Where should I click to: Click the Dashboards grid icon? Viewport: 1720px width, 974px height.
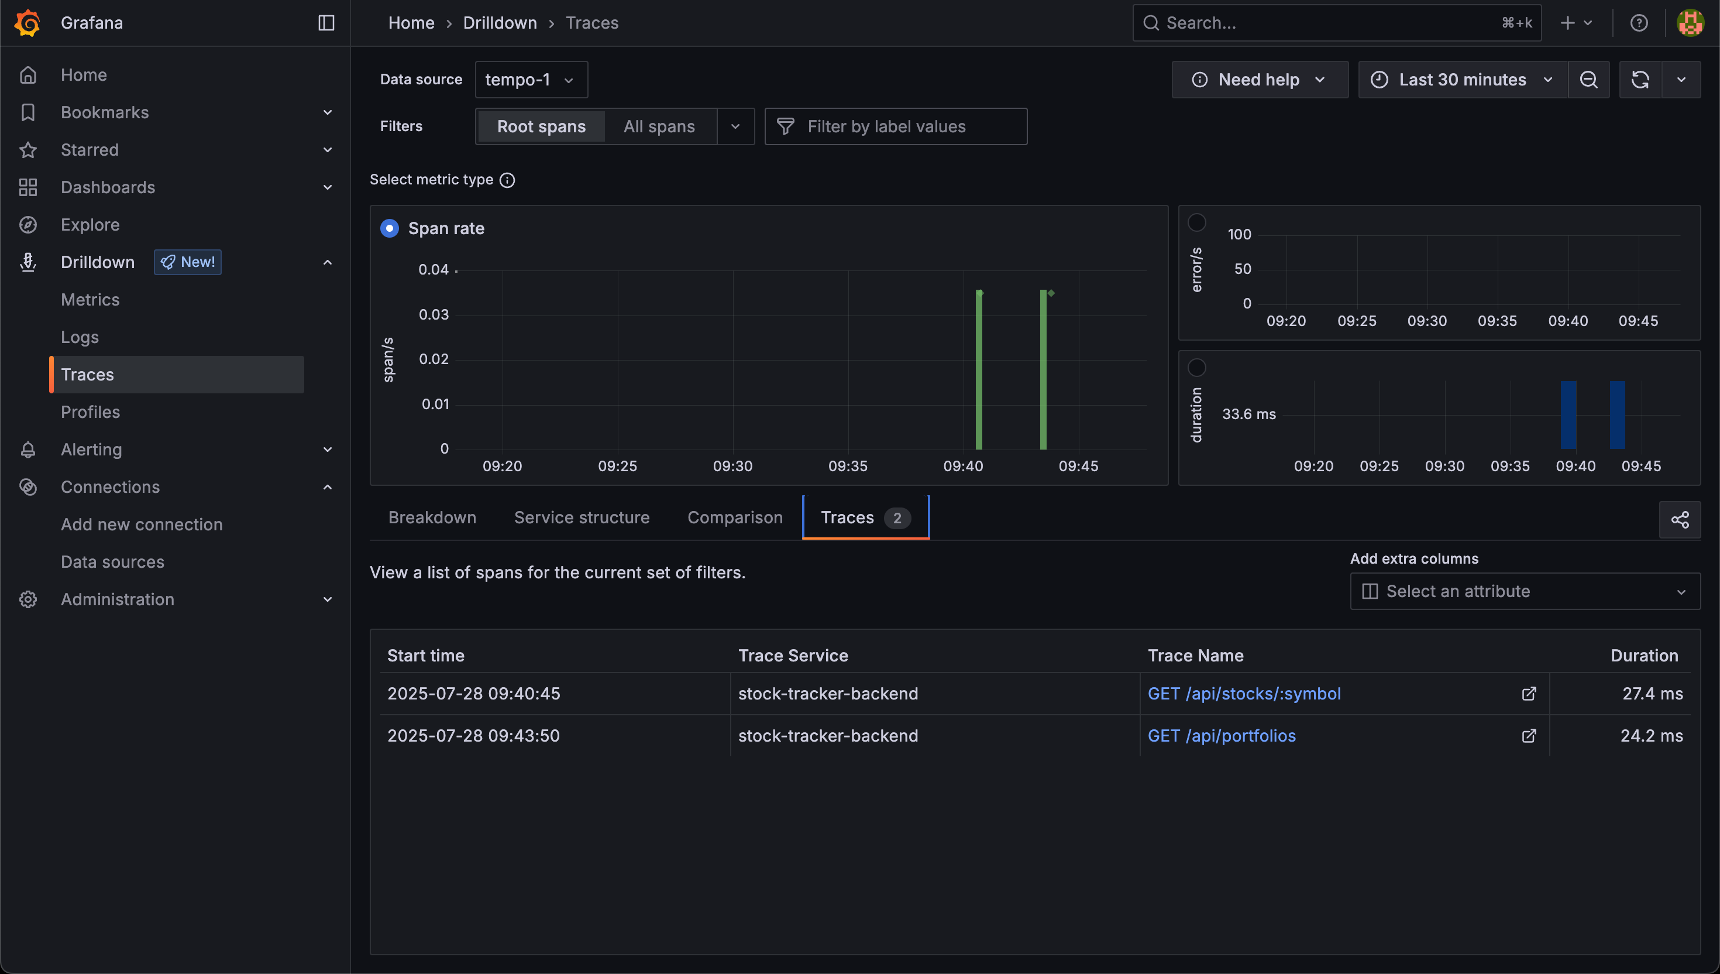click(x=27, y=187)
